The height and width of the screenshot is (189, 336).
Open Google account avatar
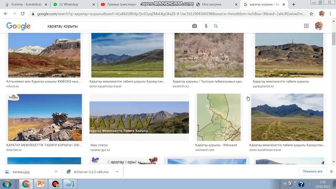319,26
